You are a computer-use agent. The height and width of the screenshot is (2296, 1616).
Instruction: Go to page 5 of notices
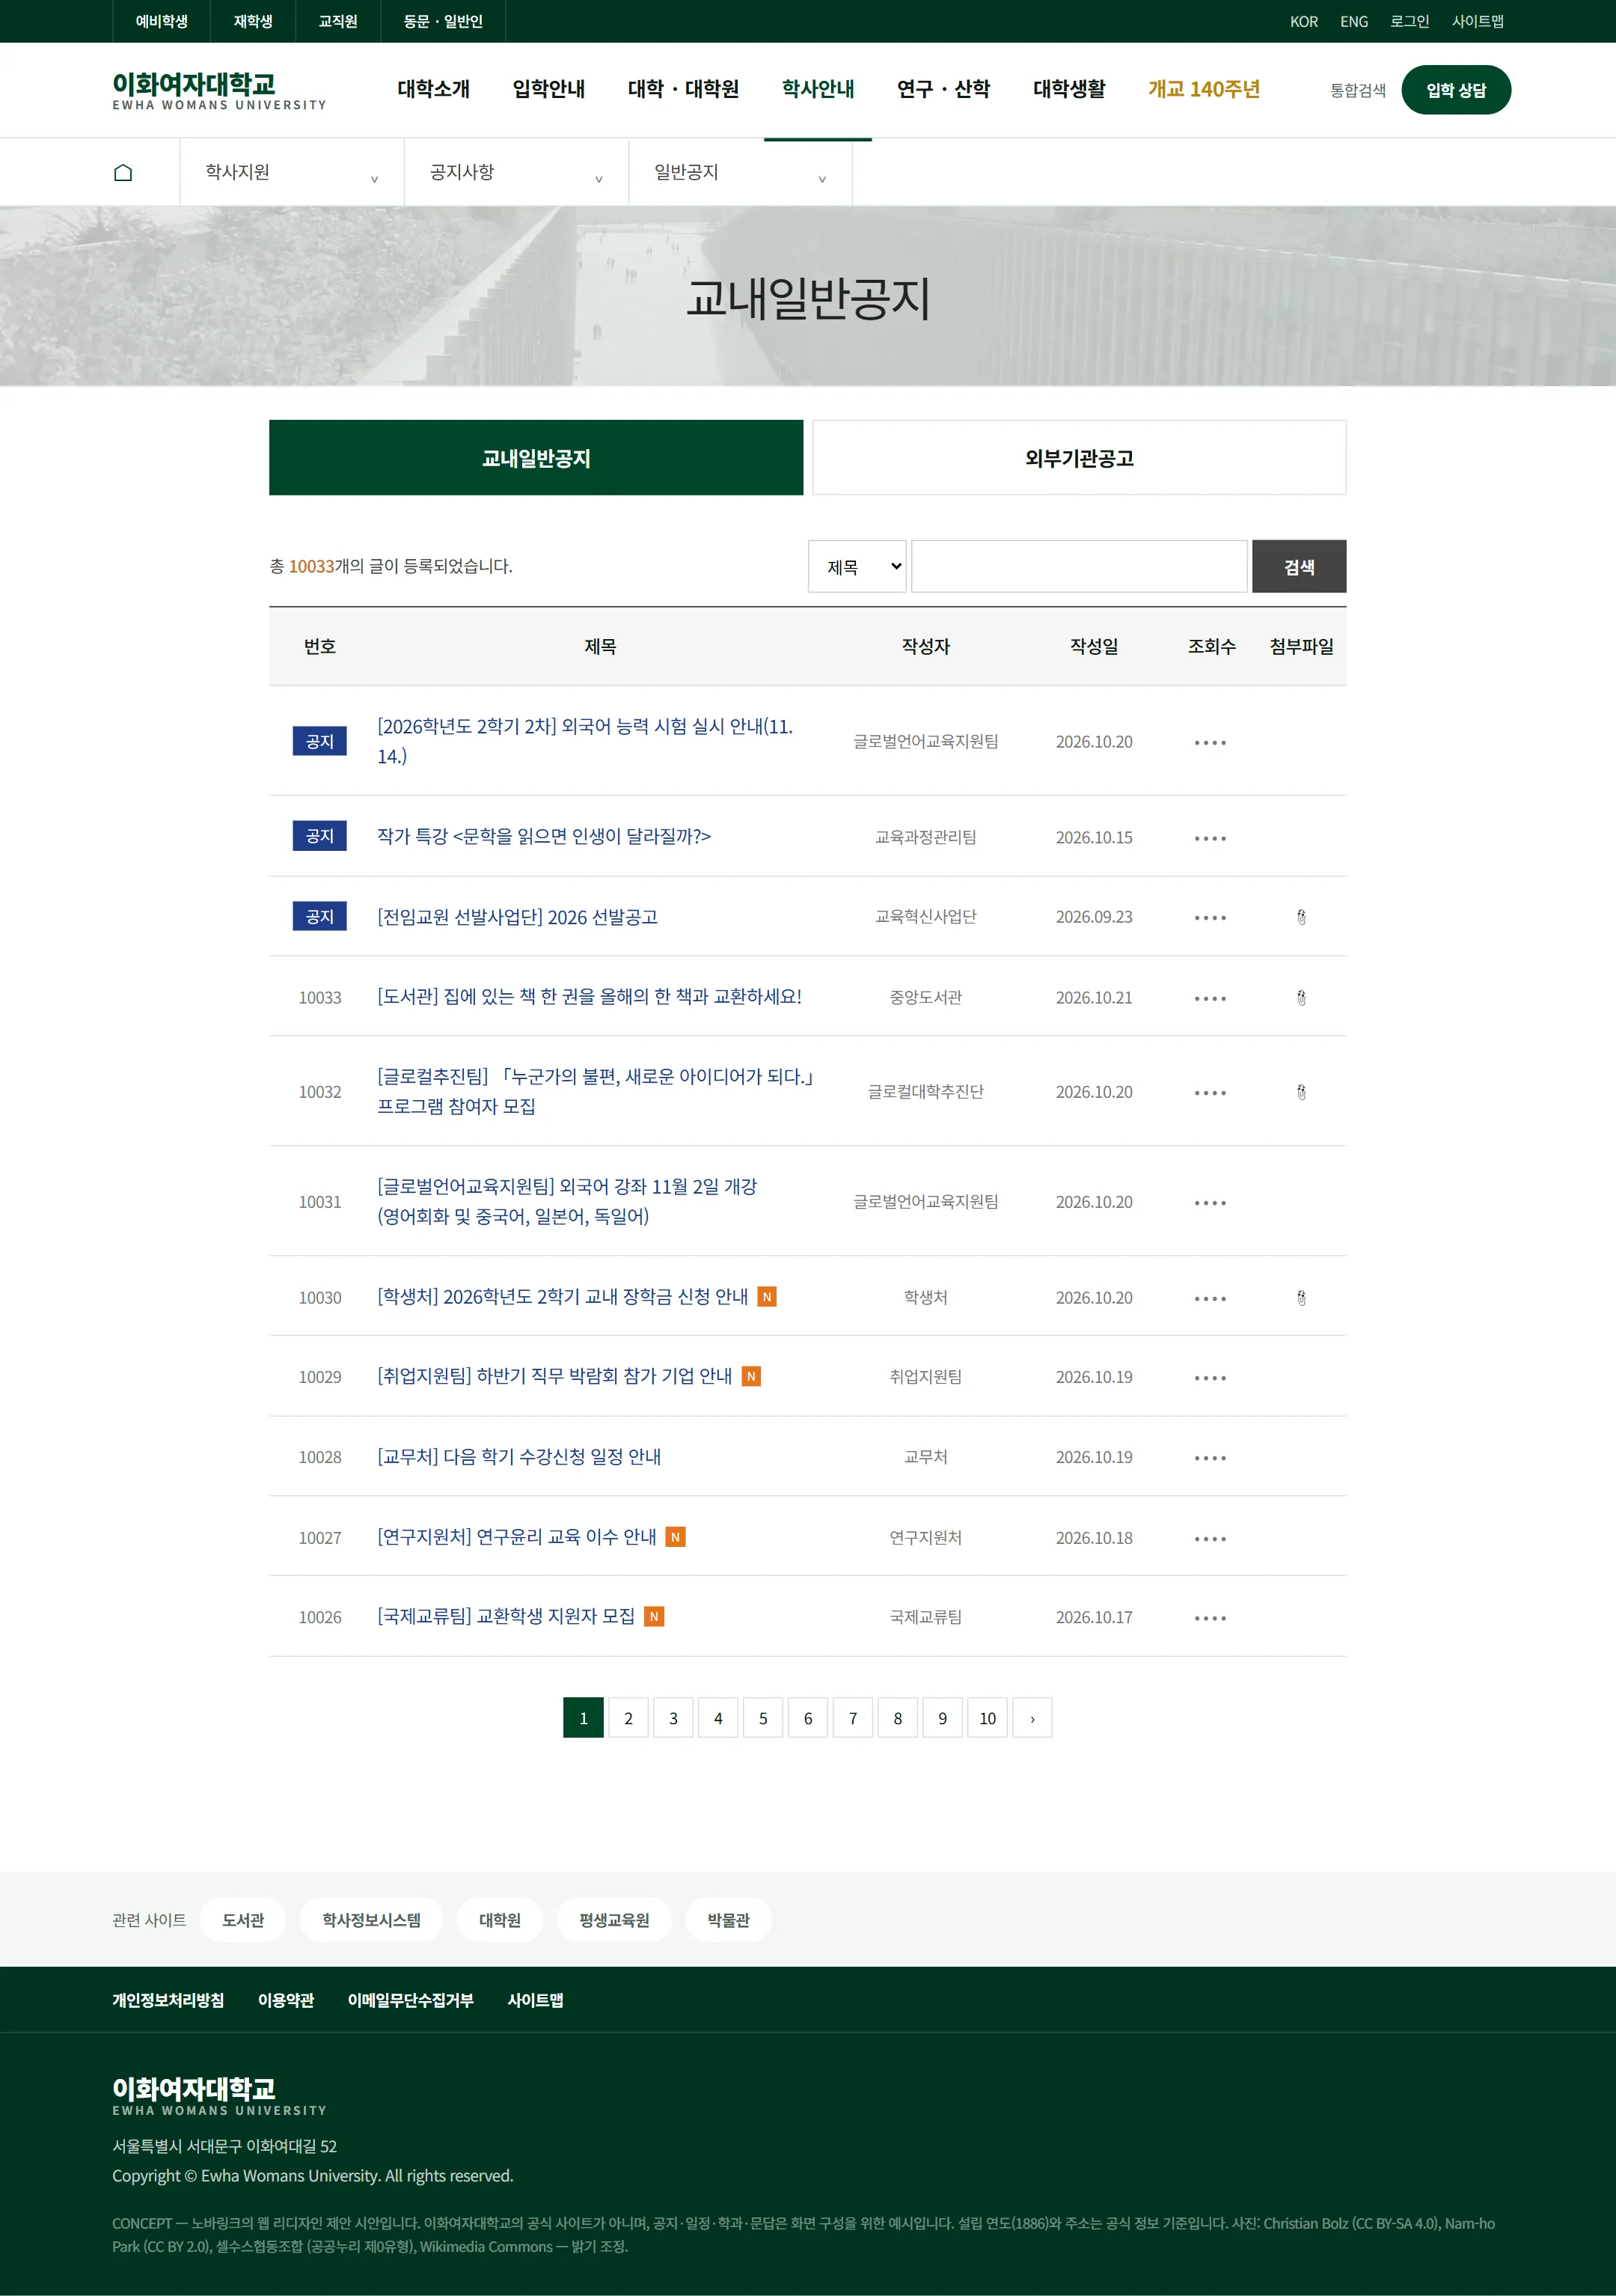pos(763,1718)
